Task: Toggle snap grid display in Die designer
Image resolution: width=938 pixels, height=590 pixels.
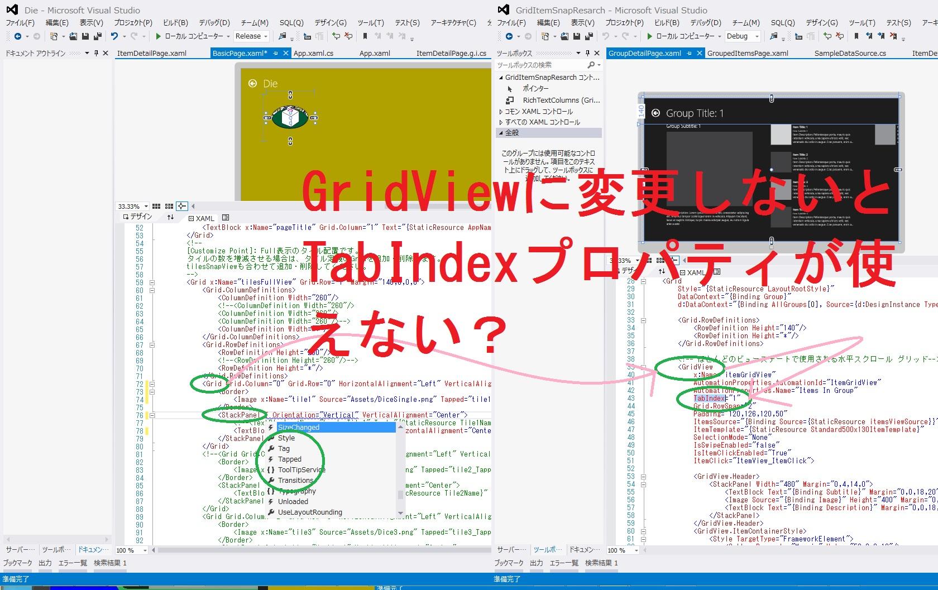Action: pos(156,207)
